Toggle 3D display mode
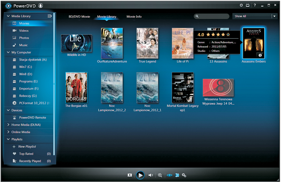Screen dimensions: 281x182 point(177,175)
